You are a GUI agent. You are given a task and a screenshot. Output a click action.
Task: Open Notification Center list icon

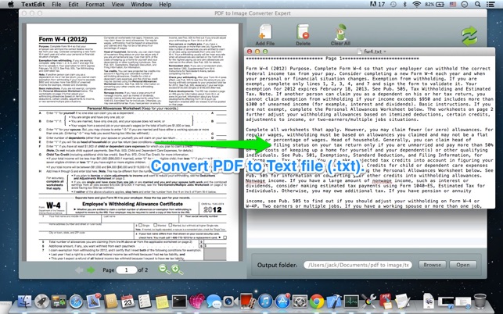tap(490, 4)
